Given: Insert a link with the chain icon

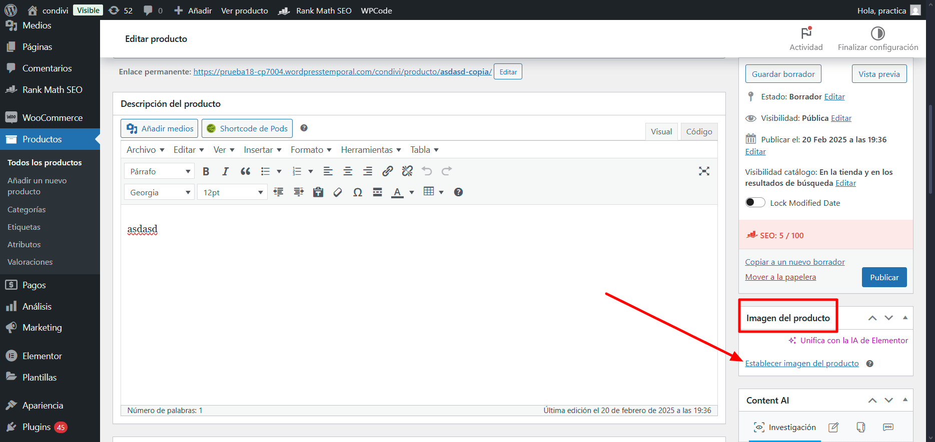Looking at the screenshot, I should pos(387,171).
